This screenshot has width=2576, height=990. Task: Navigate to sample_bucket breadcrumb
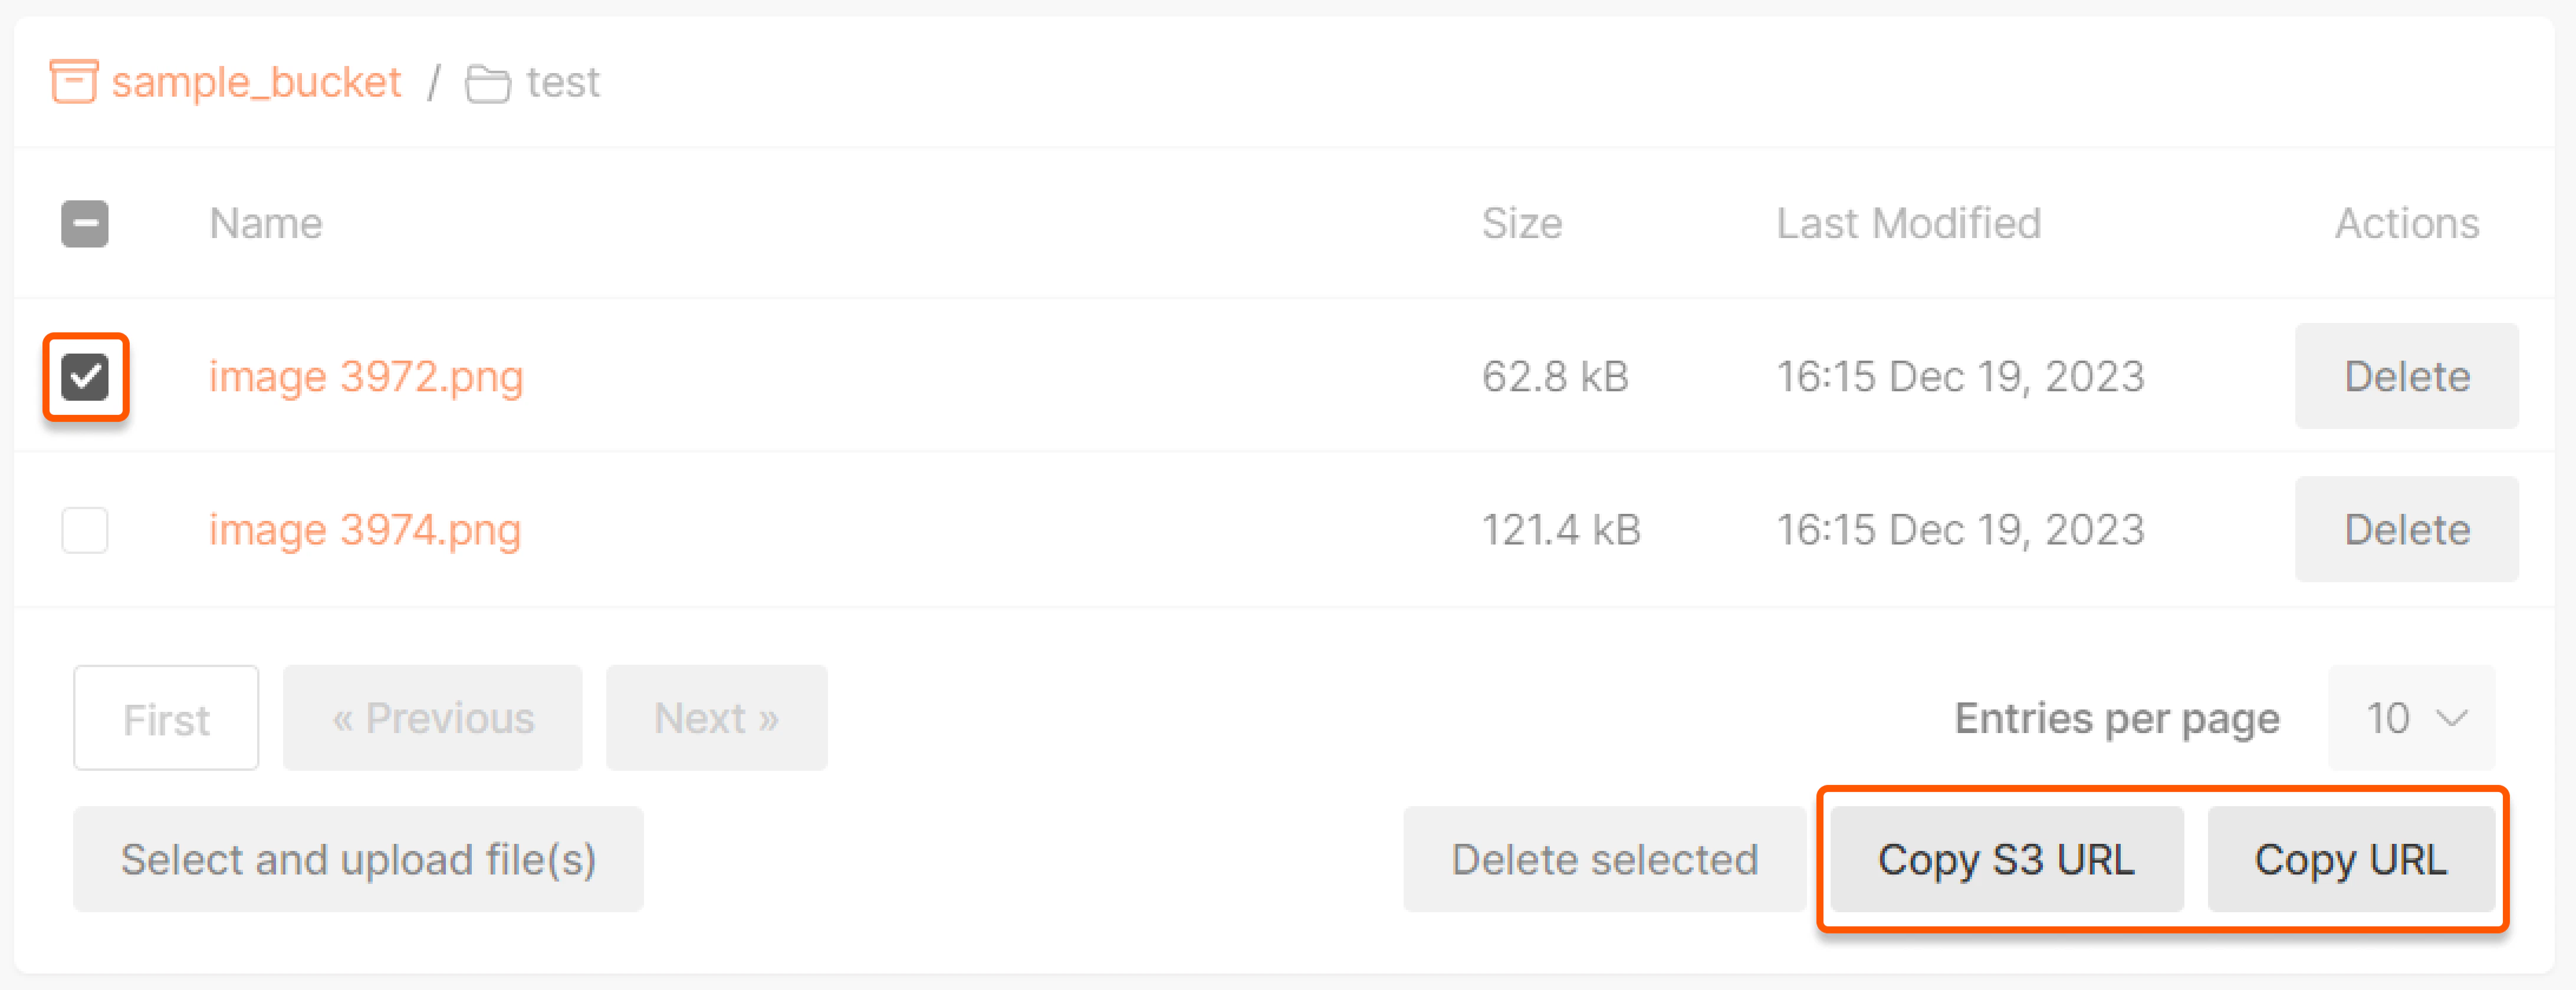point(257,81)
